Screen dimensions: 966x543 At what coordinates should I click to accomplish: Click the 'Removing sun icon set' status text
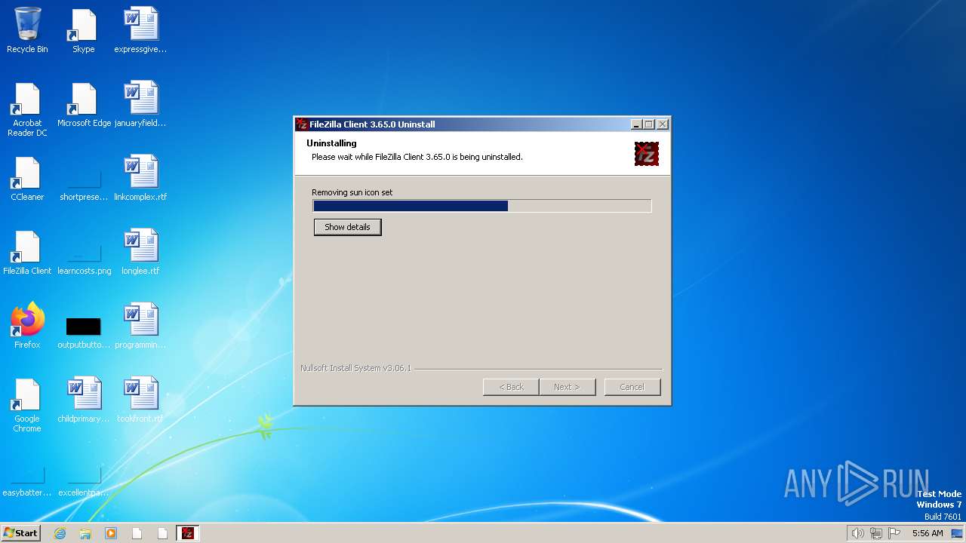coord(352,192)
